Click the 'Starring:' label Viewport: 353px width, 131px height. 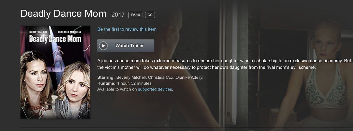[x=106, y=78]
